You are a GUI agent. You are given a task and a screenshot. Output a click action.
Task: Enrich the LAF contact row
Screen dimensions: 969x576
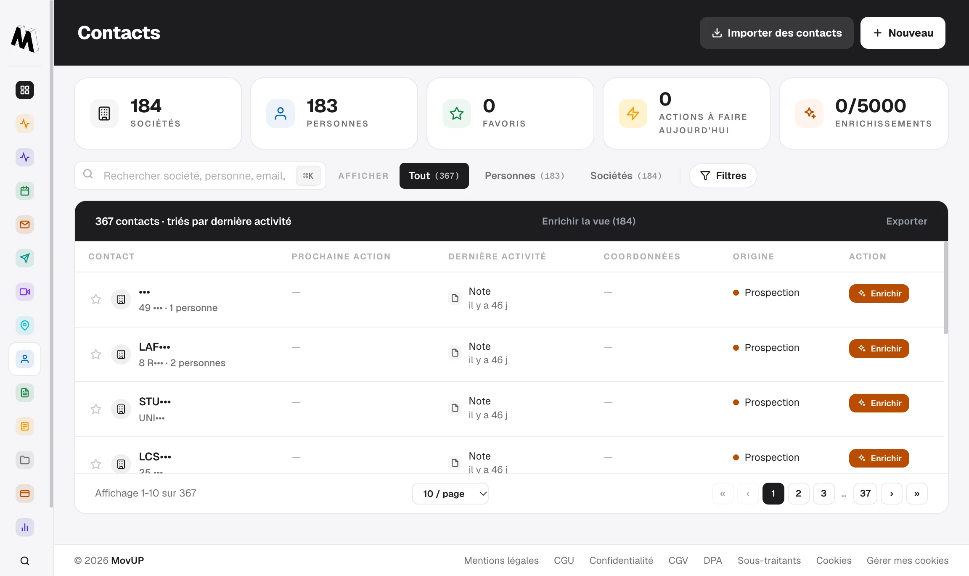click(879, 349)
